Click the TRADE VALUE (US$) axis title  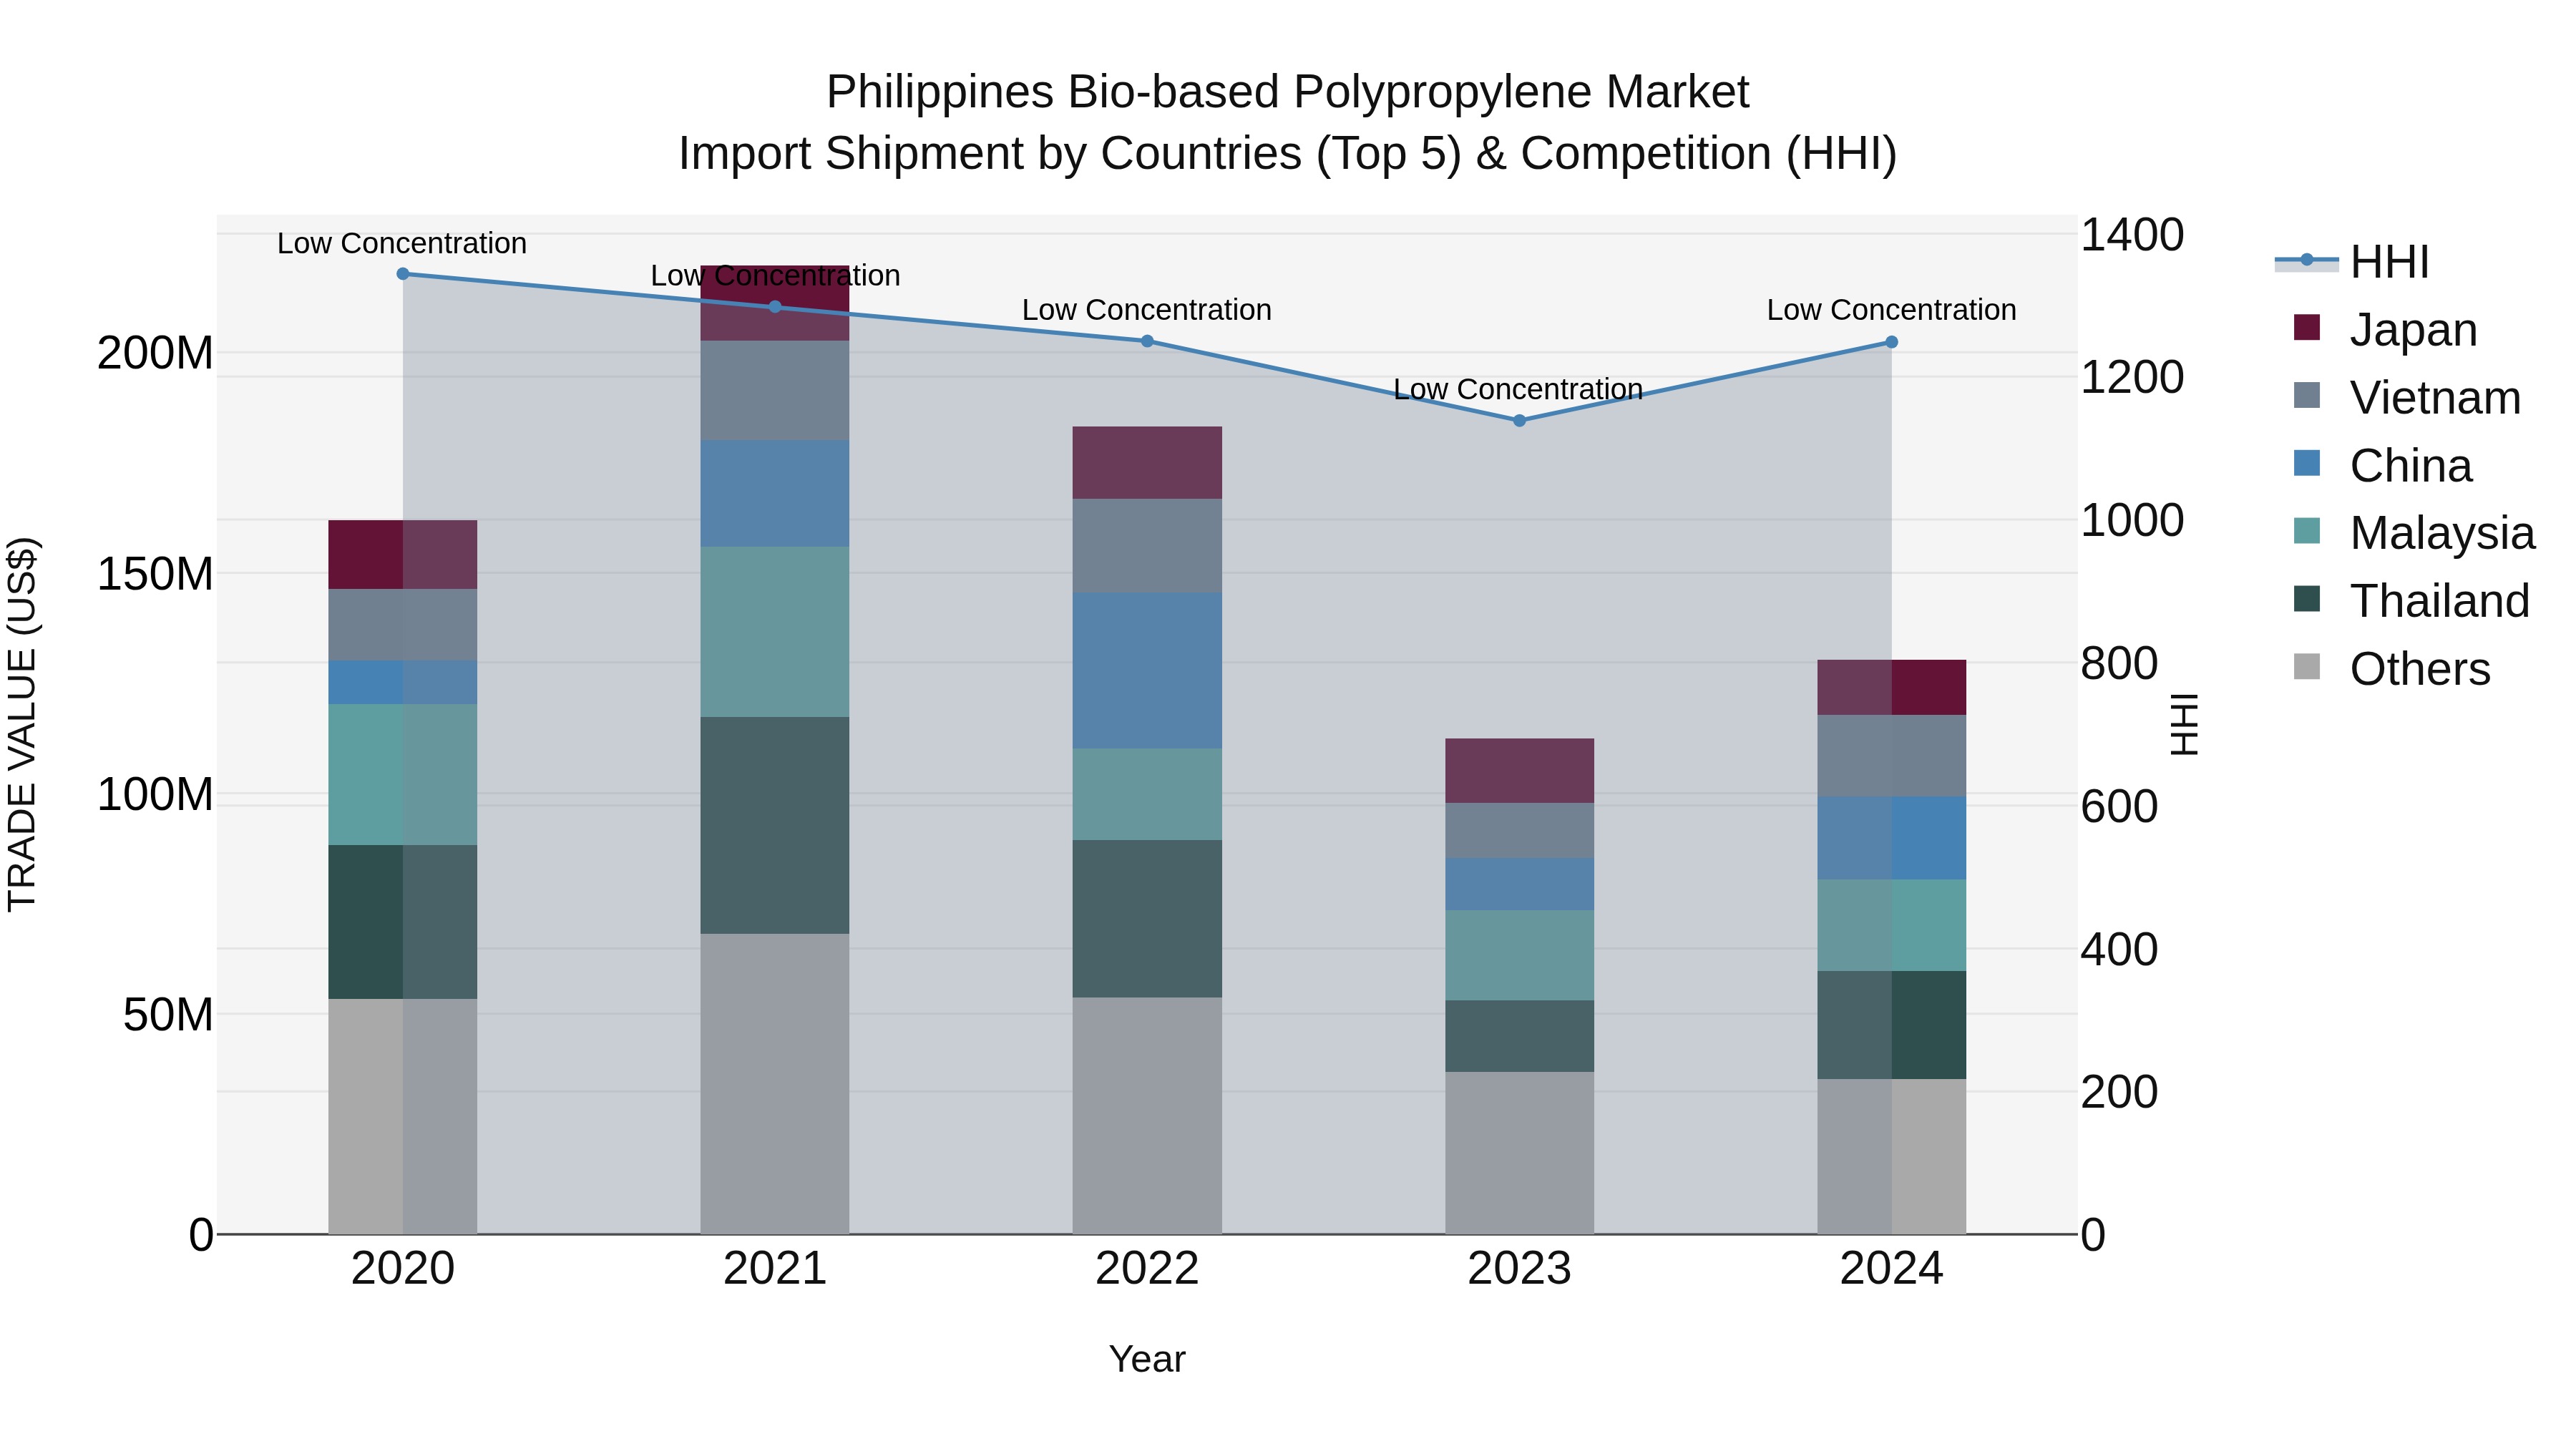[22, 724]
